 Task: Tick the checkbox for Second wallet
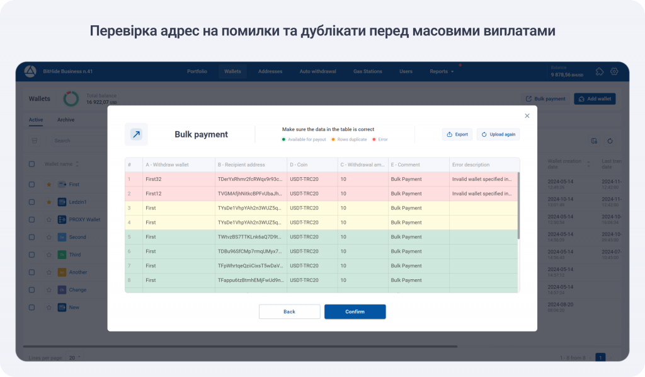click(x=32, y=237)
